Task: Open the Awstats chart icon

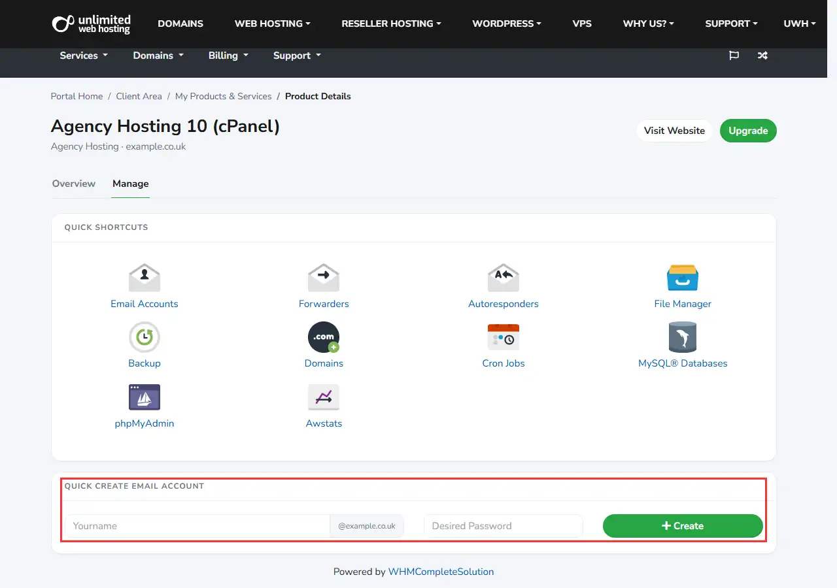Action: pyautogui.click(x=324, y=397)
